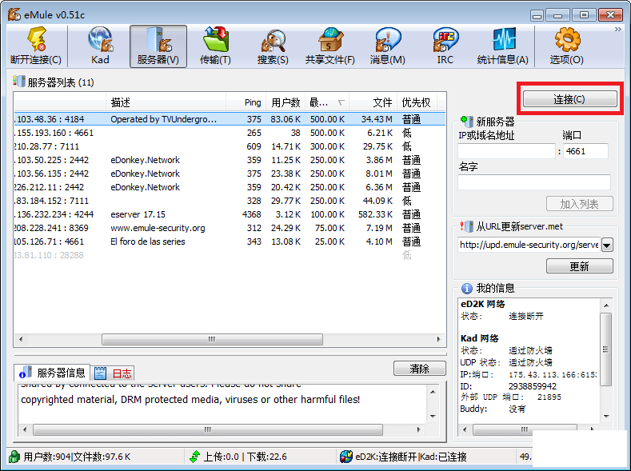Image resolution: width=631 pixels, height=471 pixels.
Task: Click the 断开连接(C) disconnect toolbar icon
Action: 36,46
